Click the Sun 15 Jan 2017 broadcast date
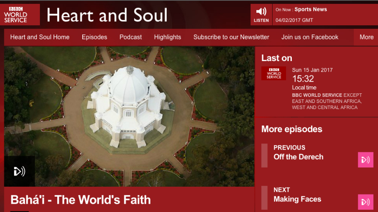 312,70
